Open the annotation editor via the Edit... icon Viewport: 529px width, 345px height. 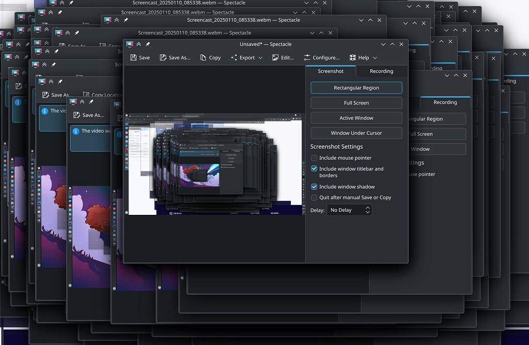(x=275, y=57)
